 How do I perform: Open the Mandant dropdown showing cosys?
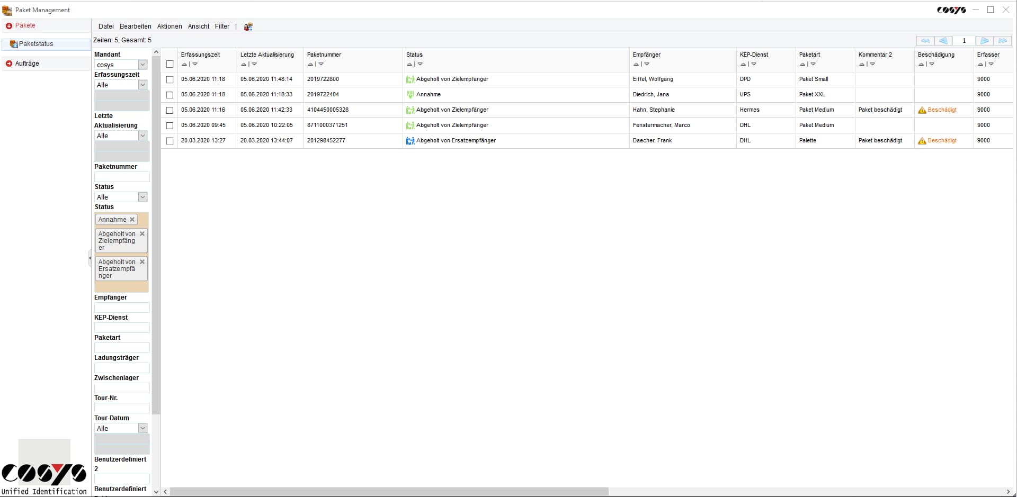[x=142, y=64]
